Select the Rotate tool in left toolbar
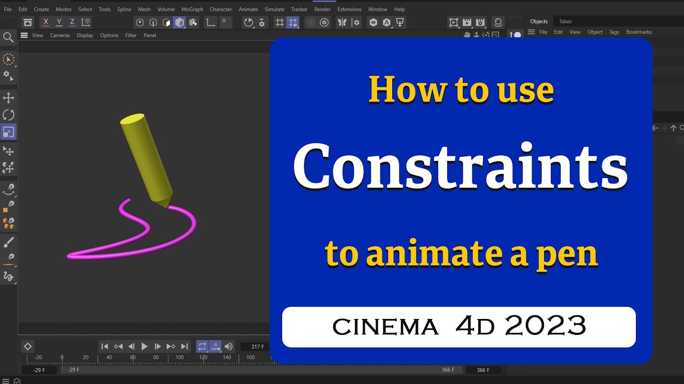Viewport: 684px width, 384px height. pyautogui.click(x=8, y=115)
